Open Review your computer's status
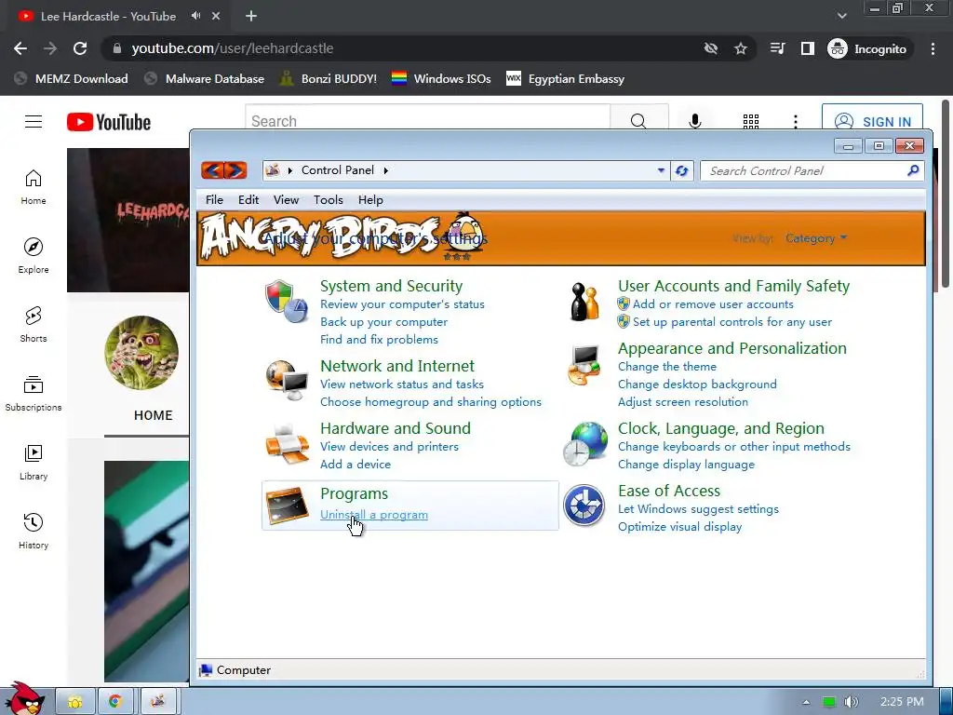953x715 pixels. point(402,304)
